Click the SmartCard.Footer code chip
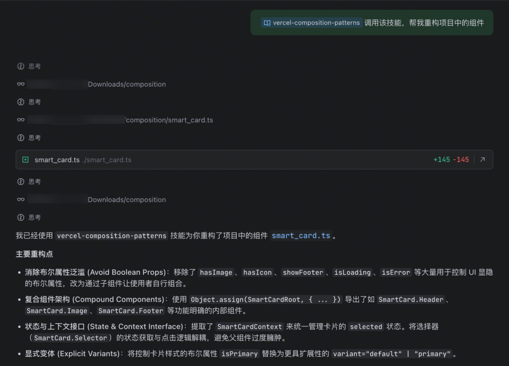The height and width of the screenshot is (366, 509). point(131,310)
